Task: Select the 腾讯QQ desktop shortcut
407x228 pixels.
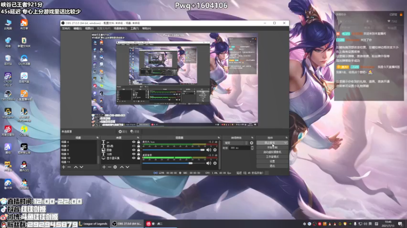Action: coord(24,167)
